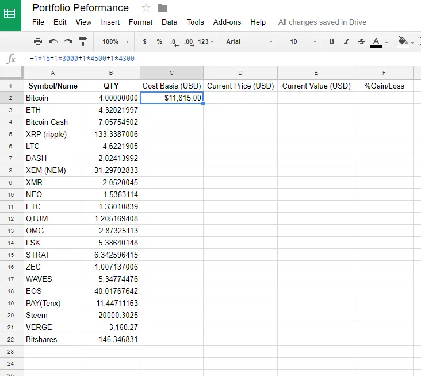The height and width of the screenshot is (376, 421).
Task: Format as percent
Action: (x=159, y=41)
